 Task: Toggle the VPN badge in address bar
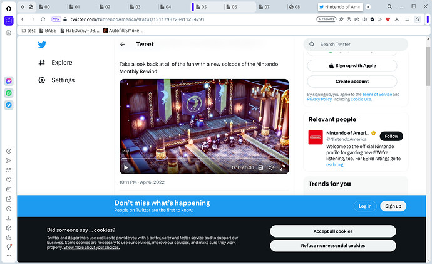pyautogui.click(x=56, y=19)
